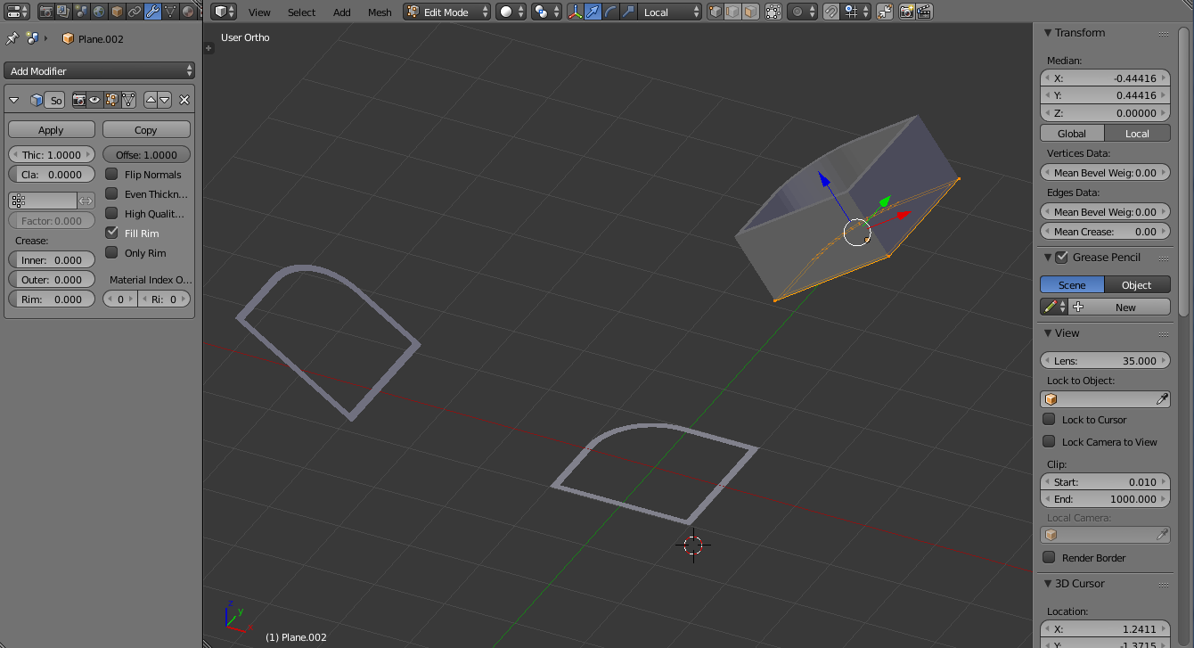Toggle modifier viewport visibility eye icon

pyautogui.click(x=94, y=100)
